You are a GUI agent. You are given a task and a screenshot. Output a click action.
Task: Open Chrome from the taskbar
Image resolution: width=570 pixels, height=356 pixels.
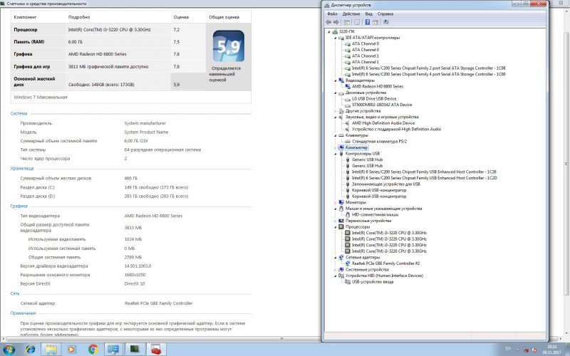pyautogui.click(x=93, y=350)
